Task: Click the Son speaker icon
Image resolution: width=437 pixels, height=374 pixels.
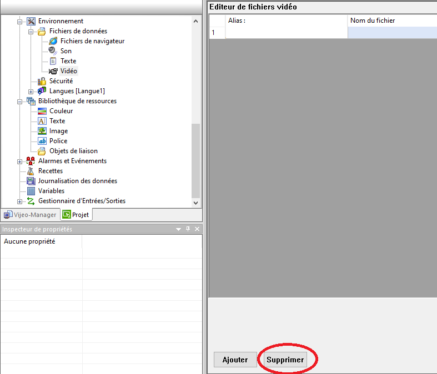Action: click(x=53, y=51)
